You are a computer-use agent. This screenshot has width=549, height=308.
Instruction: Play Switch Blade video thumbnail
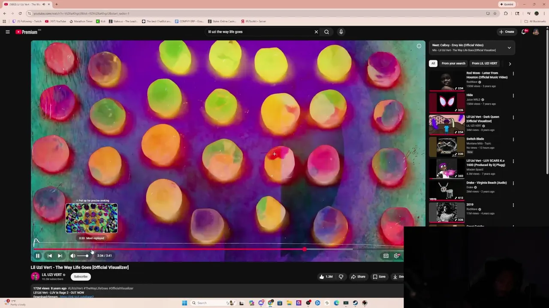point(447,146)
